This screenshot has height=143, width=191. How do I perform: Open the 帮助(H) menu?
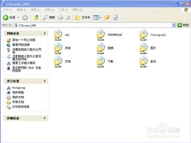77,10
